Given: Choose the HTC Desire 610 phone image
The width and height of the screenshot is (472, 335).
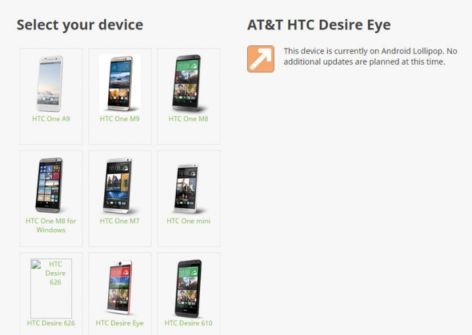Looking at the screenshot, I should click(x=188, y=288).
